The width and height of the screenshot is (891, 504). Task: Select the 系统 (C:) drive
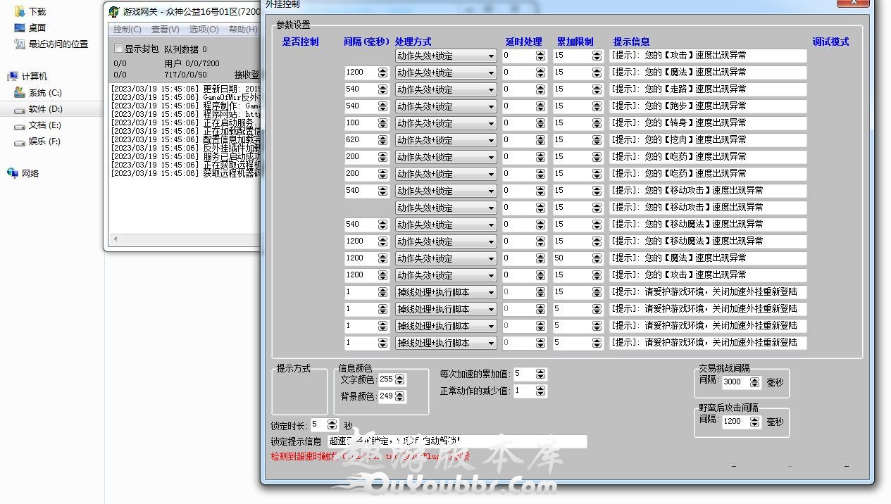[44, 92]
